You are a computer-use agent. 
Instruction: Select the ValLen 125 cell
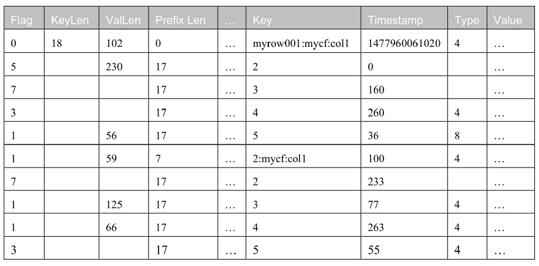[124, 202]
